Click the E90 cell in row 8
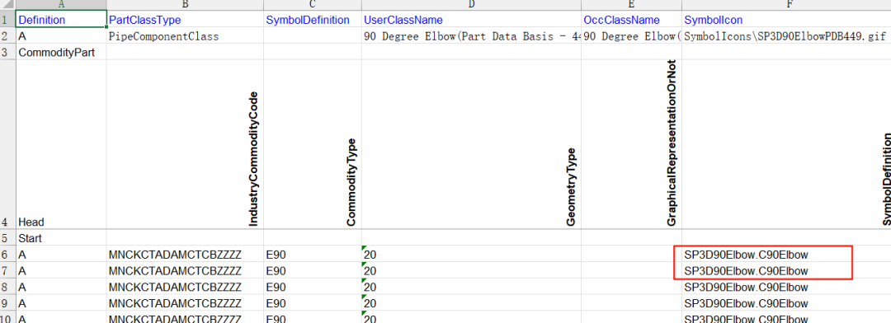The image size is (891, 323). [313, 288]
